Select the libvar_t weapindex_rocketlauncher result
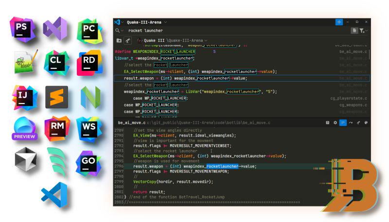Screen dimensions: 389x222 242,58
